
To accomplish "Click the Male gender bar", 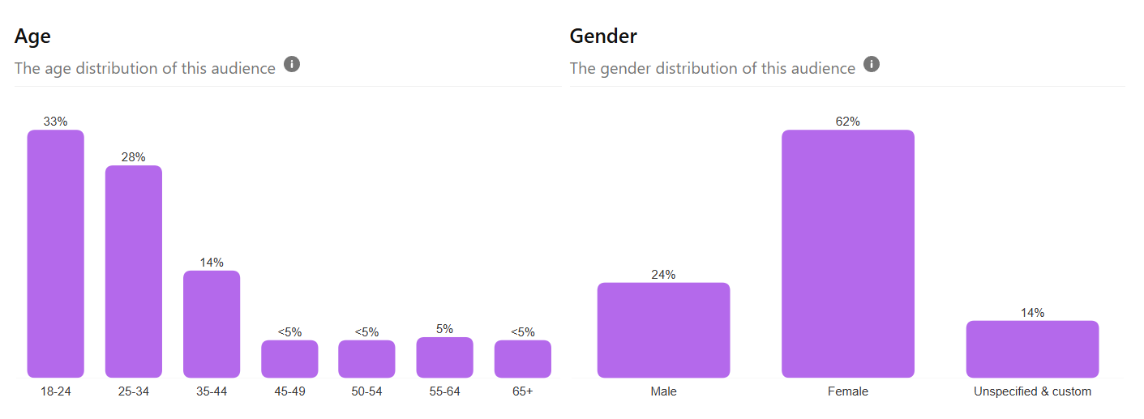I will [663, 330].
